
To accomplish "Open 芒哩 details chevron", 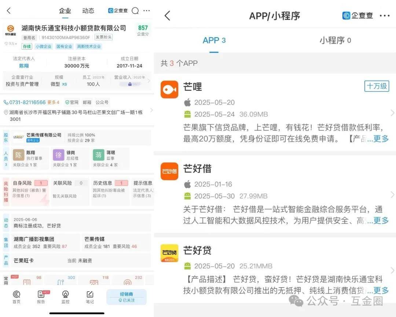I will (392, 113).
